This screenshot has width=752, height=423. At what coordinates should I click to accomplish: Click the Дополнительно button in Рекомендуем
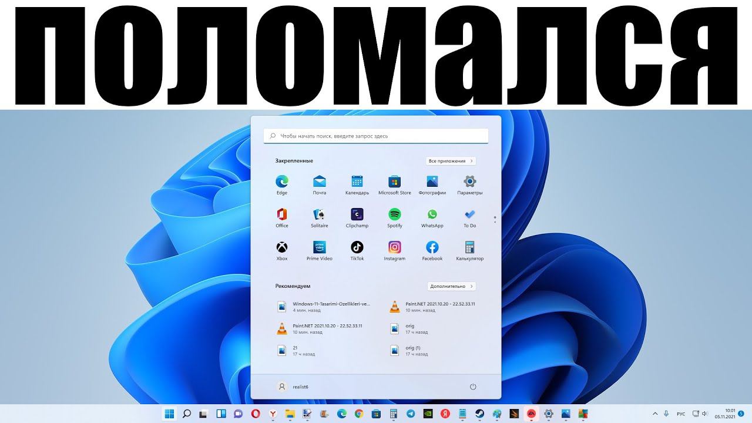(451, 286)
